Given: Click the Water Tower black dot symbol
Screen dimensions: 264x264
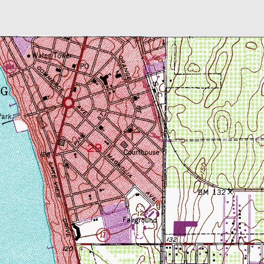Looking at the screenshot, I should click(29, 56).
